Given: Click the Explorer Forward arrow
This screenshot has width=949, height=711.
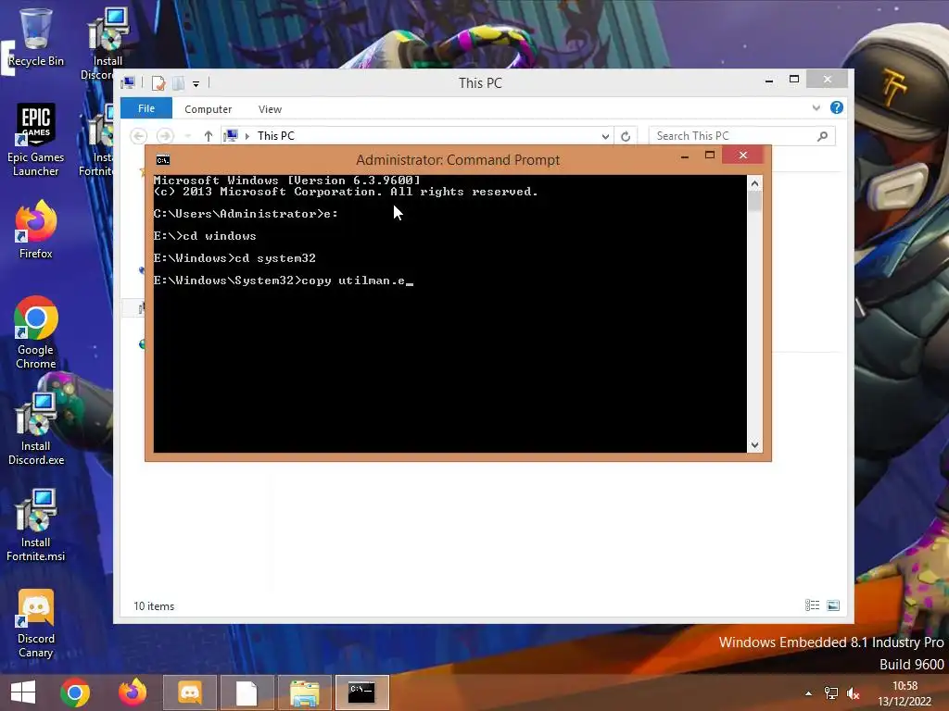Looking at the screenshot, I should (x=165, y=136).
